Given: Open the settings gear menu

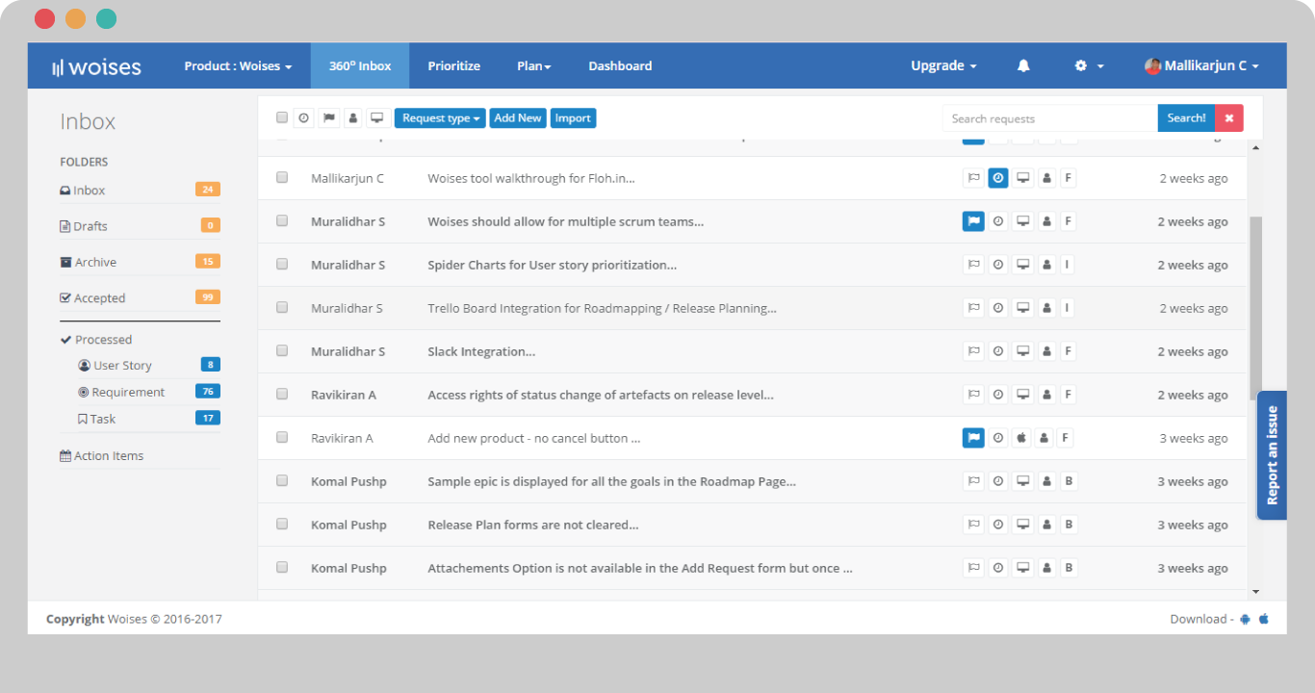Looking at the screenshot, I should (1089, 65).
